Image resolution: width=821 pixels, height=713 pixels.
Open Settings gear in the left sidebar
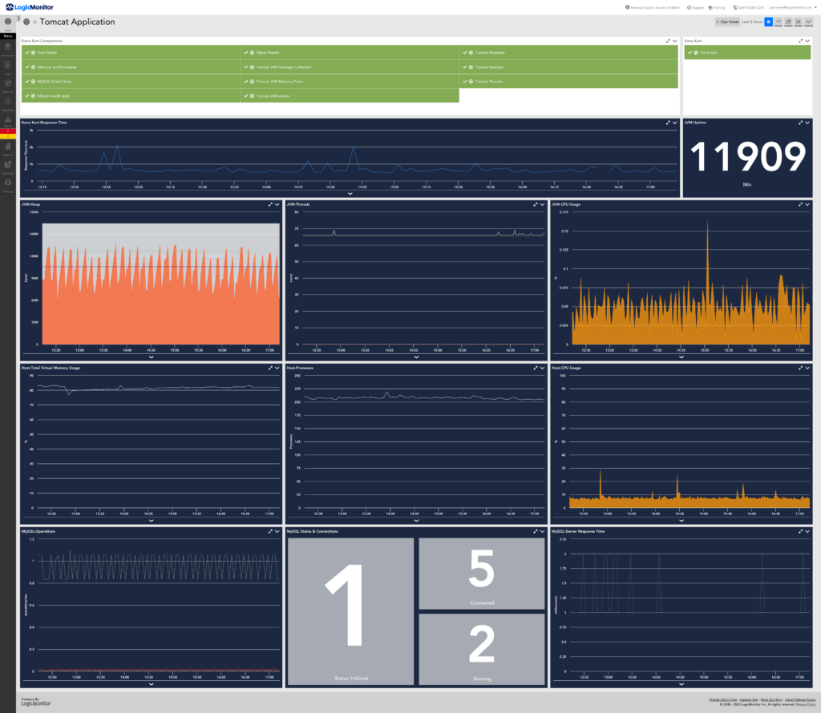pyautogui.click(x=8, y=184)
